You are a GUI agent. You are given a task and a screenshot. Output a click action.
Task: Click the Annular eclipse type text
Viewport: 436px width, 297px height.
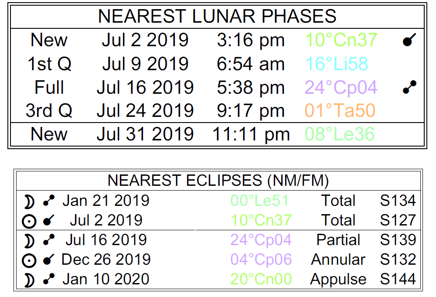tap(338, 260)
